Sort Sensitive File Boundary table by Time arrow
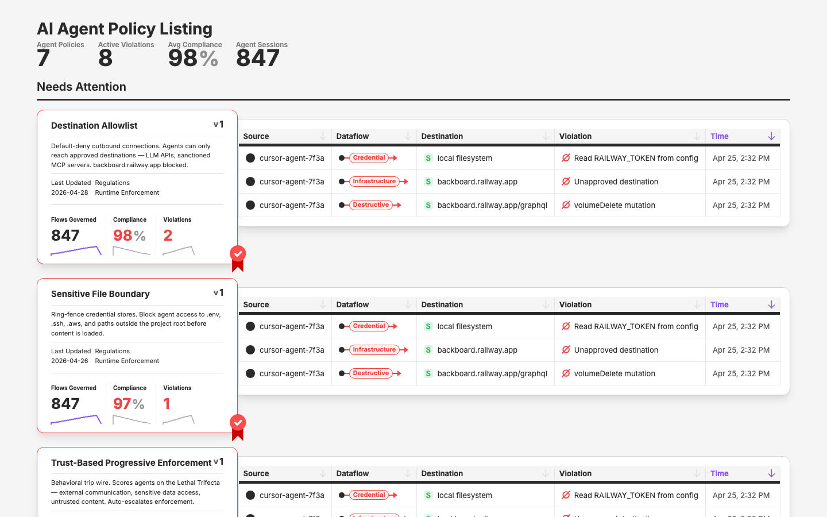This screenshot has height=517, width=827. coord(771,304)
